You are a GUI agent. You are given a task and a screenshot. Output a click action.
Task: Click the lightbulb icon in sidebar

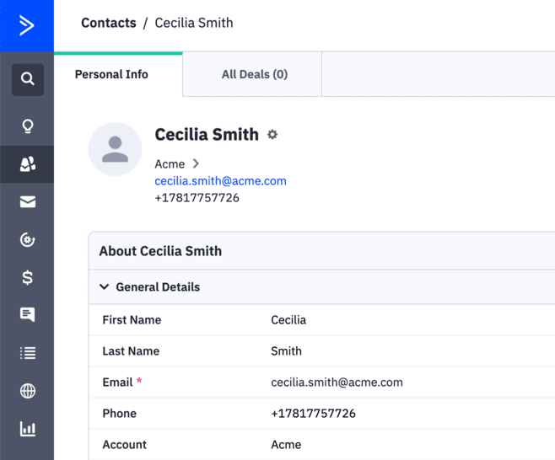tap(28, 126)
